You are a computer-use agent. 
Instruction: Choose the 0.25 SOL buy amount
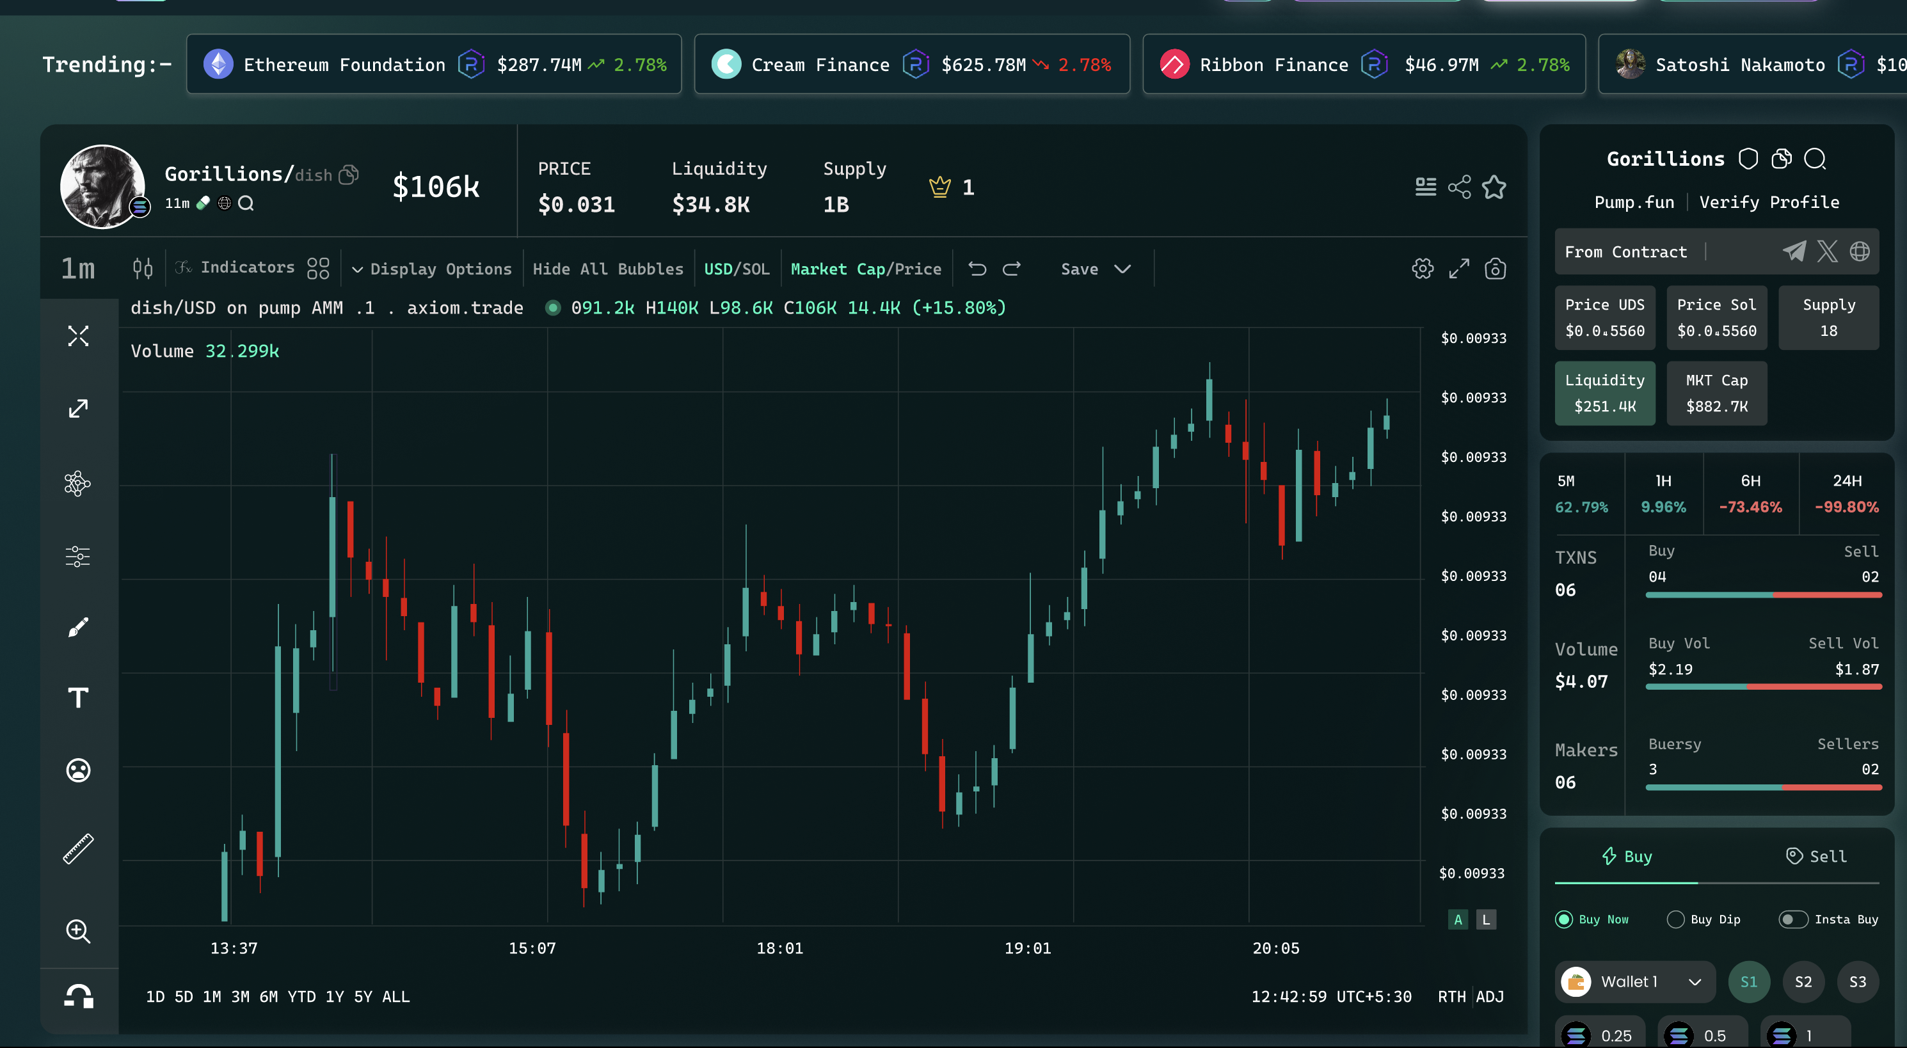click(x=1599, y=1033)
